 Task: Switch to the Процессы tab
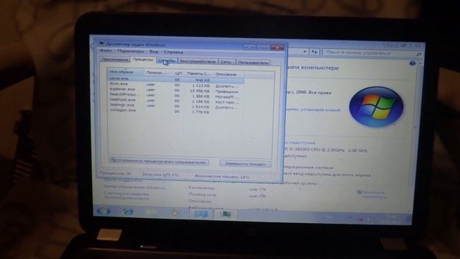143,60
